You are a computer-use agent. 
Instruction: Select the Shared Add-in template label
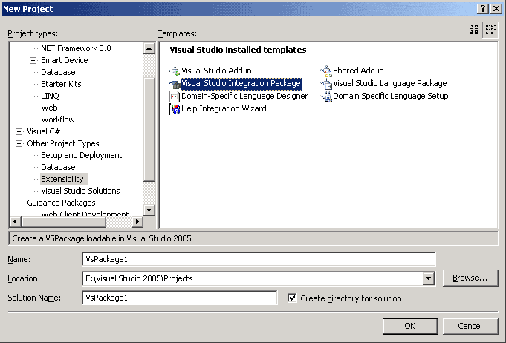pyautogui.click(x=358, y=71)
